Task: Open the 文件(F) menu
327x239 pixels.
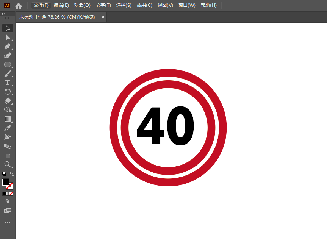Action: tap(41, 5)
